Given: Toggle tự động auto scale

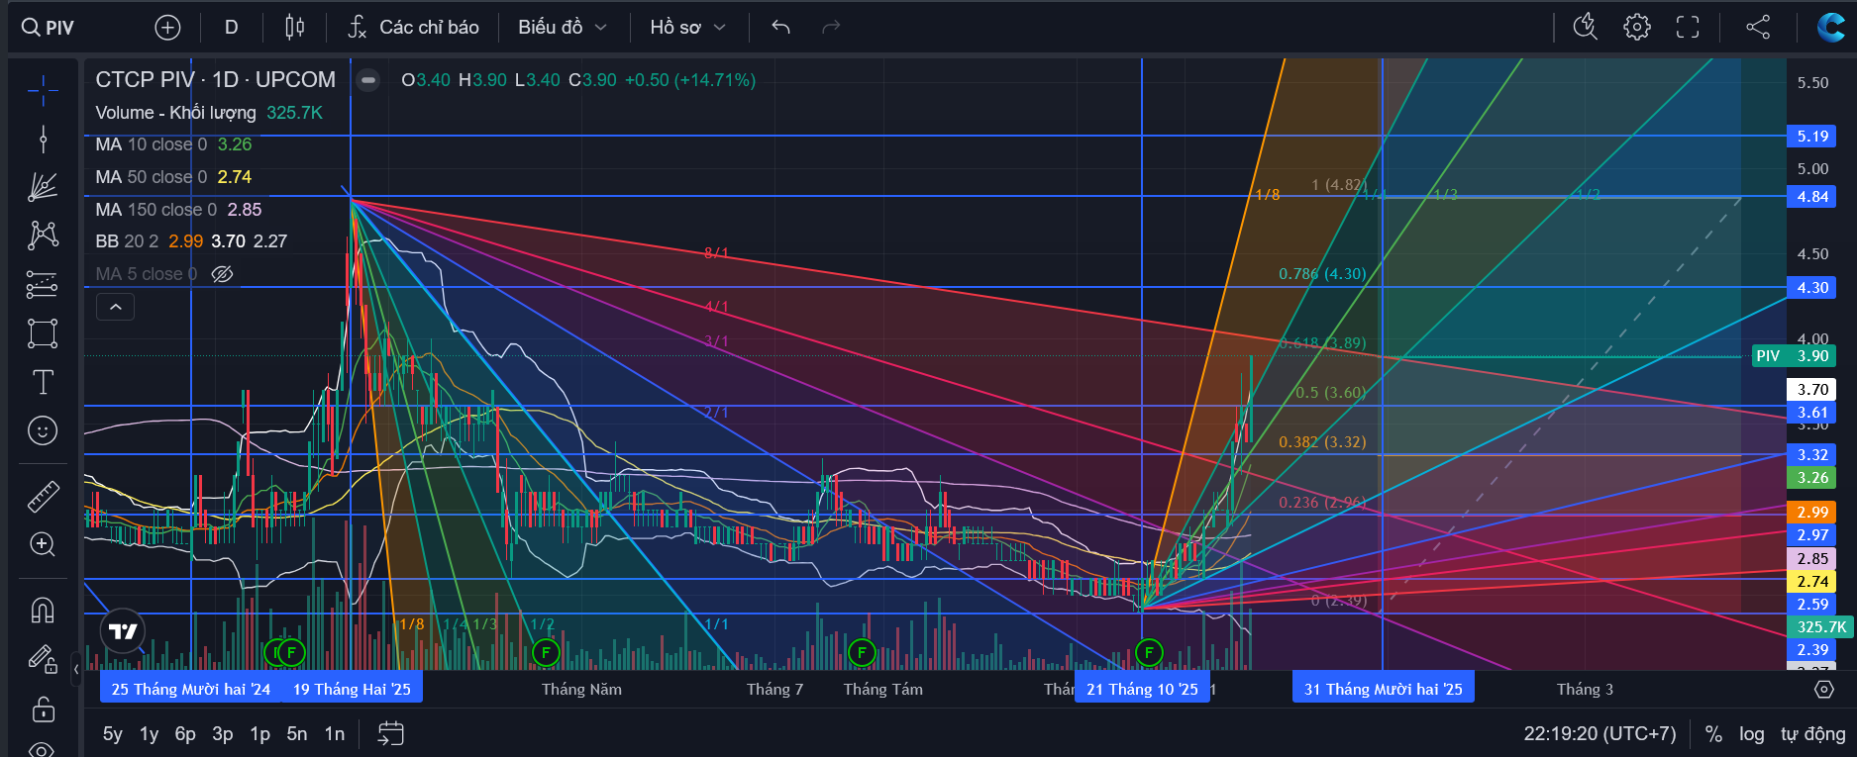Looking at the screenshot, I should (1812, 734).
